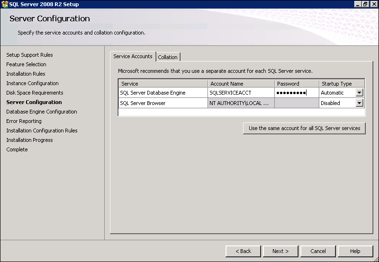Screen dimensions: 379x262
Task: Click the Automatic startup type value
Action: [332, 93]
